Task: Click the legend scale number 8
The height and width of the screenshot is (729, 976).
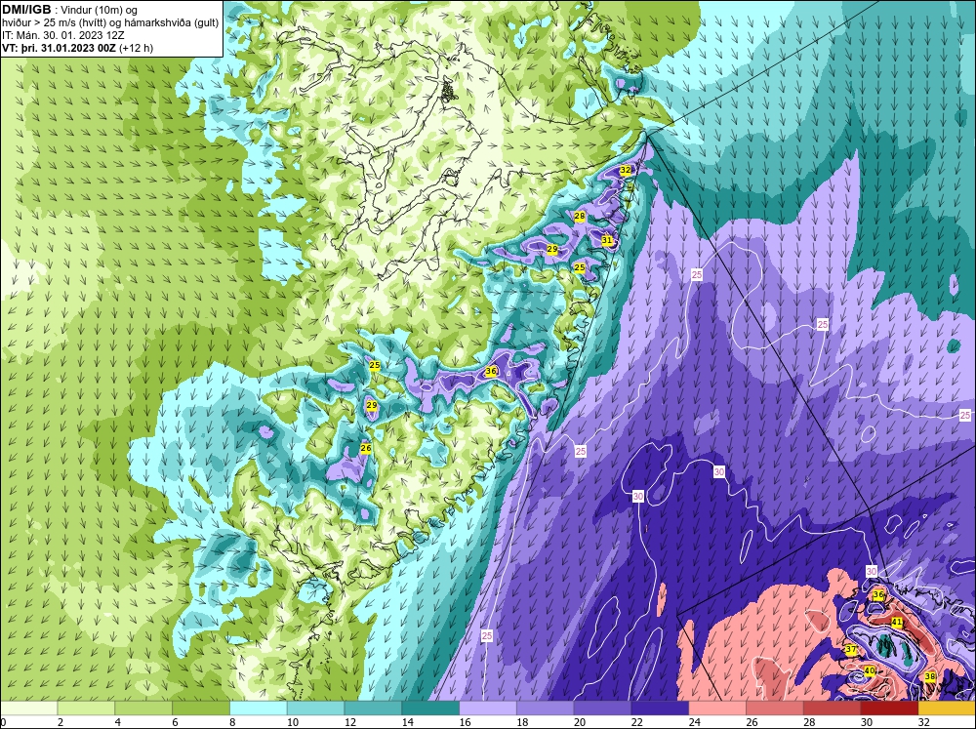Action: click(x=232, y=722)
